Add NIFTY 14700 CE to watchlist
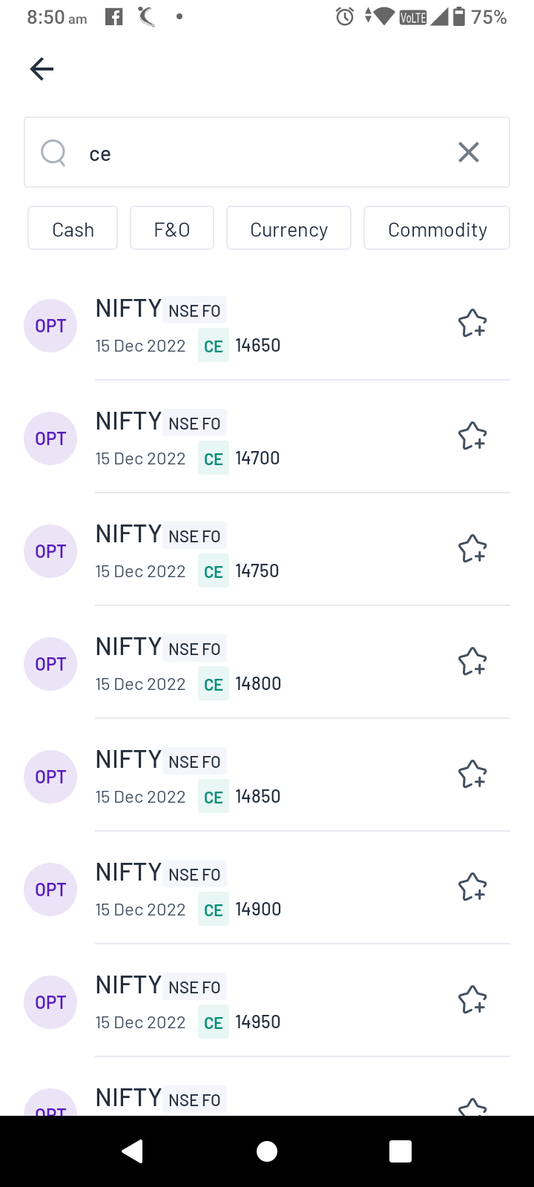 (472, 436)
